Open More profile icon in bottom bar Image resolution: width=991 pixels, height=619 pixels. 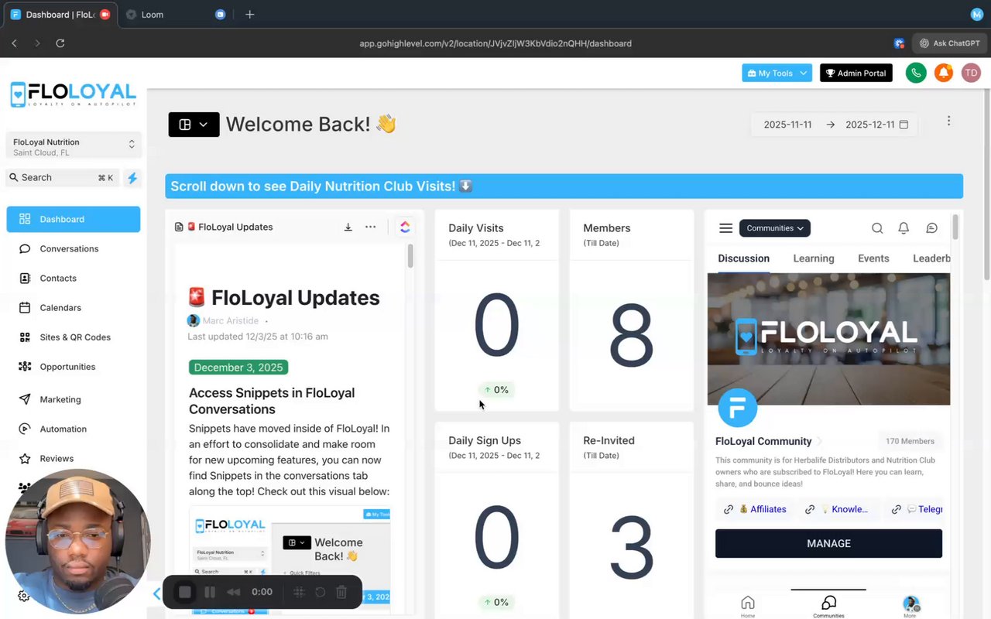pyautogui.click(x=910, y=607)
